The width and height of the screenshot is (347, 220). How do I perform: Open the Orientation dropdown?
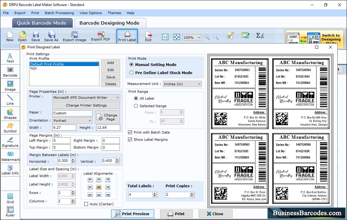coord(72,120)
